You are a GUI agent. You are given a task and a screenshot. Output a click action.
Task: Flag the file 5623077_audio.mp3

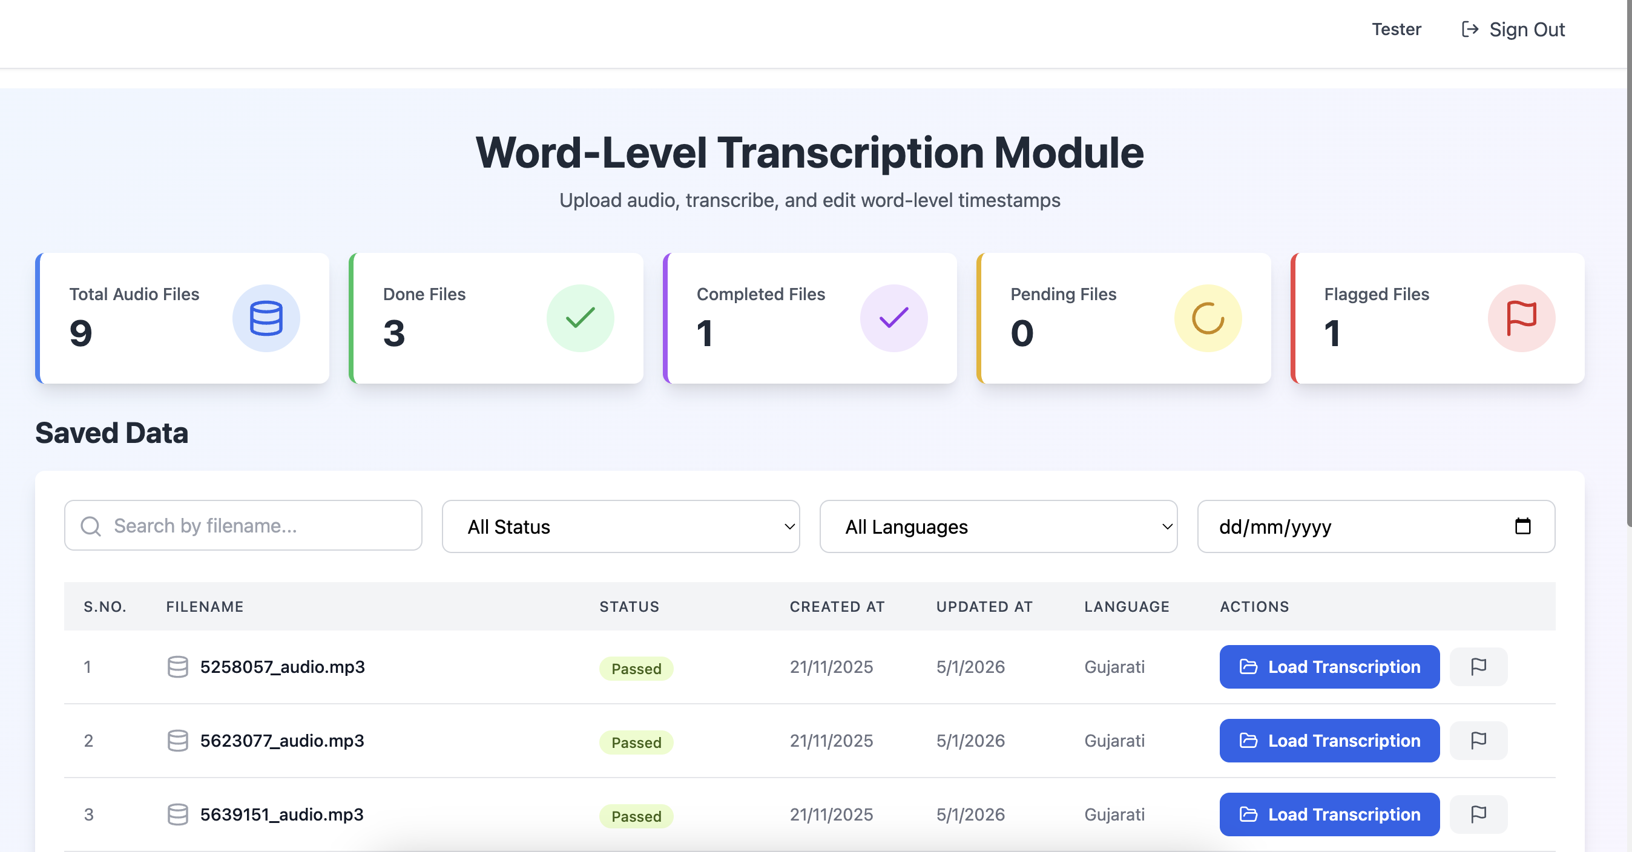pos(1479,741)
